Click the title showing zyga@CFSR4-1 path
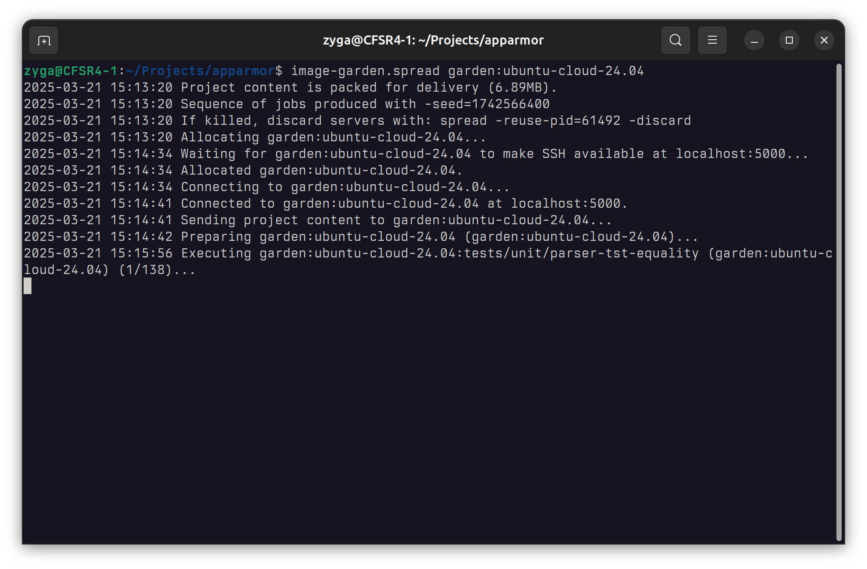 pos(433,40)
